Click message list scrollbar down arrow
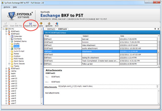This screenshot has height=111, width=162. point(159,66)
